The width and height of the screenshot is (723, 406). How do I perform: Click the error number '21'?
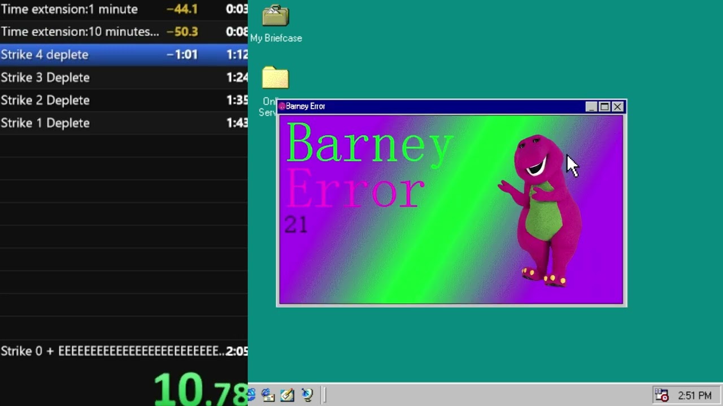[x=296, y=224]
